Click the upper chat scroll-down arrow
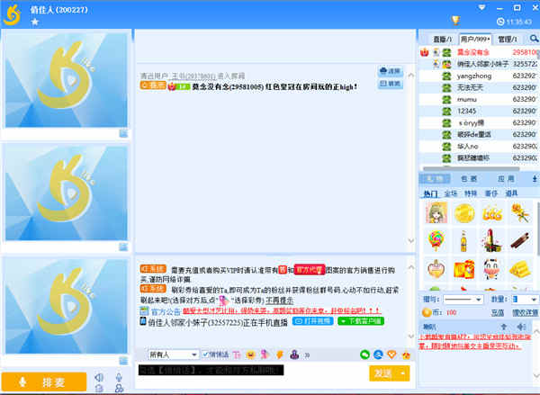540x395 pixels. coord(411,240)
